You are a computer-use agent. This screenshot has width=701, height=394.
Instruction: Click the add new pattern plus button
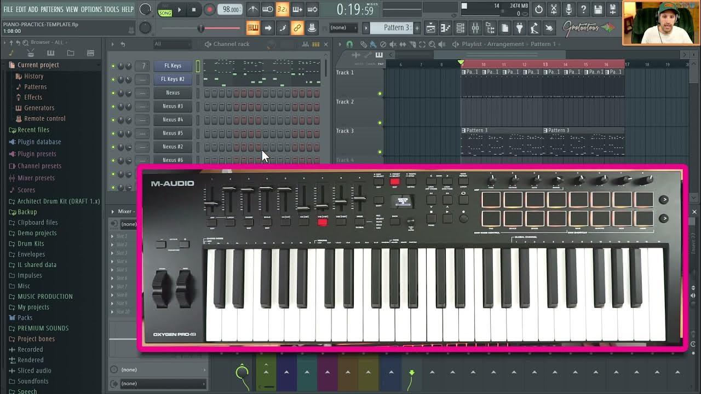tap(417, 28)
